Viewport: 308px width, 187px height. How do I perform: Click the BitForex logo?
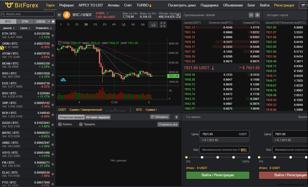click(x=22, y=5)
